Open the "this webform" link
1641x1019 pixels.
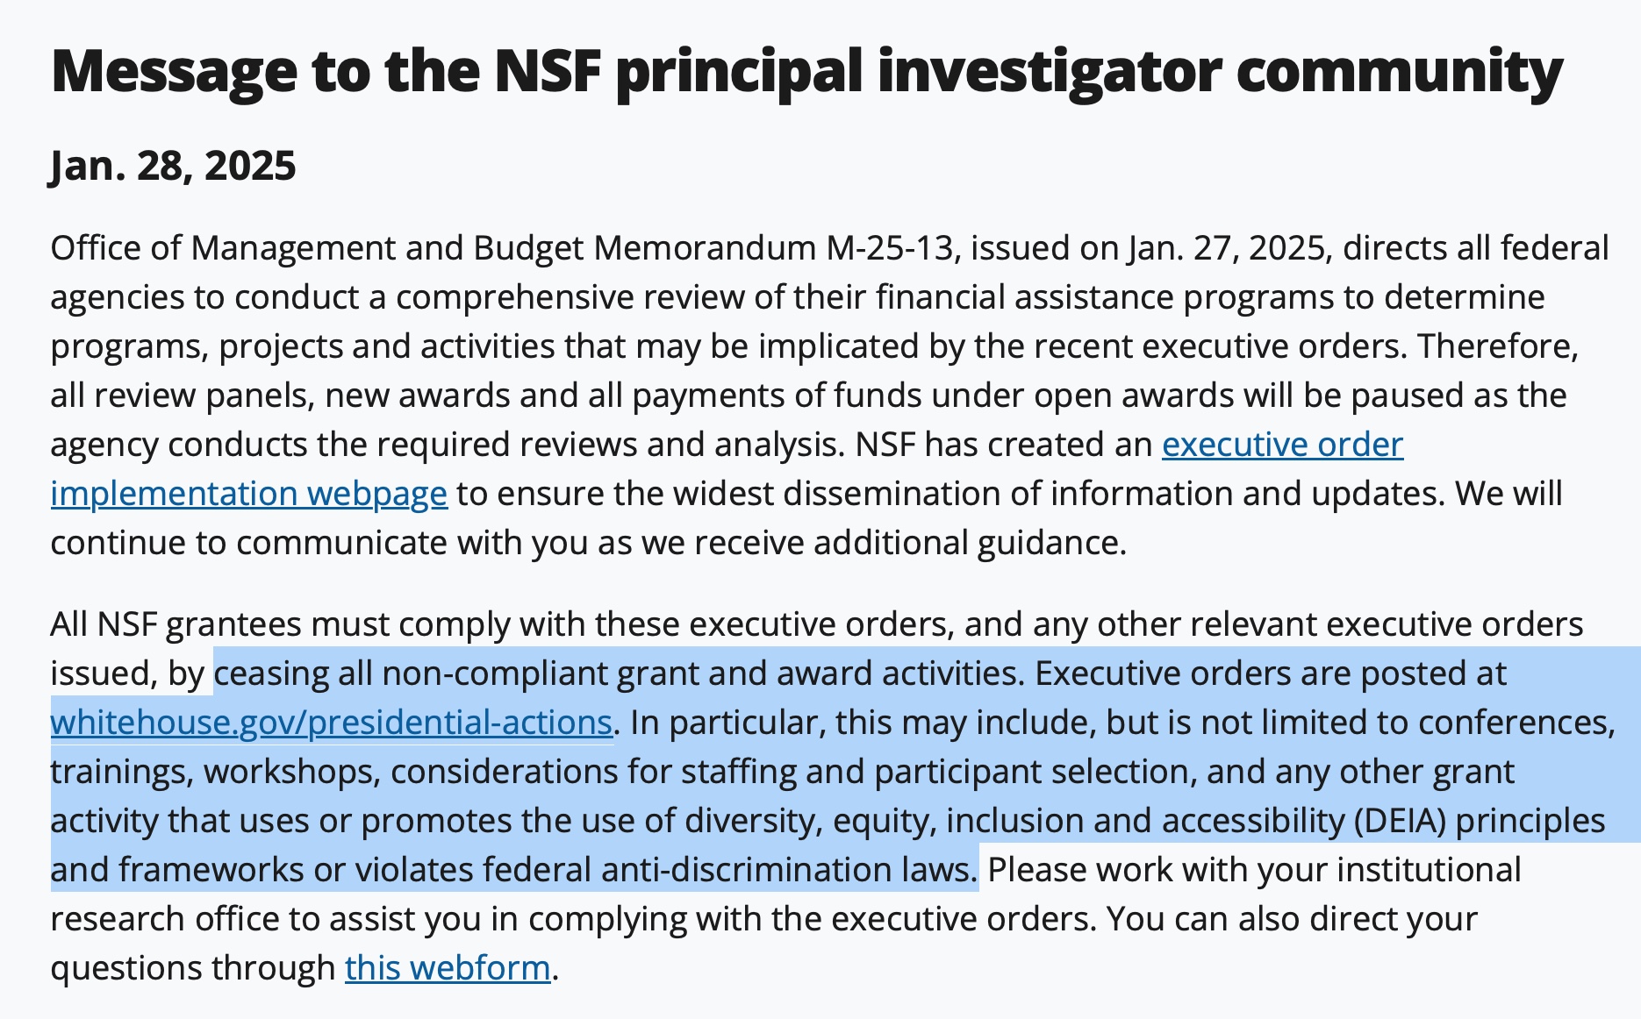tap(448, 968)
